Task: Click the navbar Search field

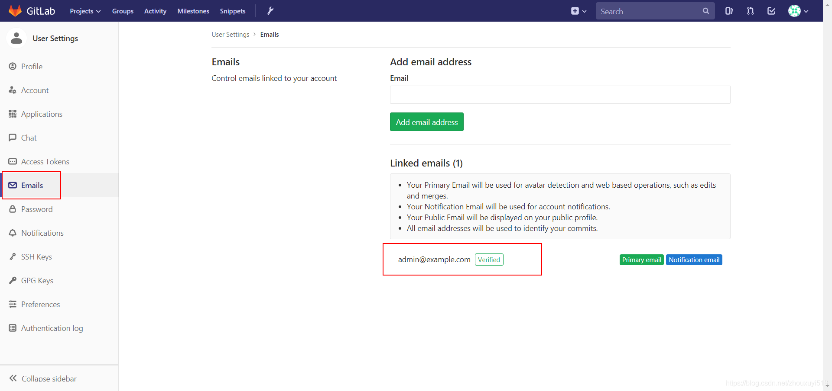Action: 655,11
